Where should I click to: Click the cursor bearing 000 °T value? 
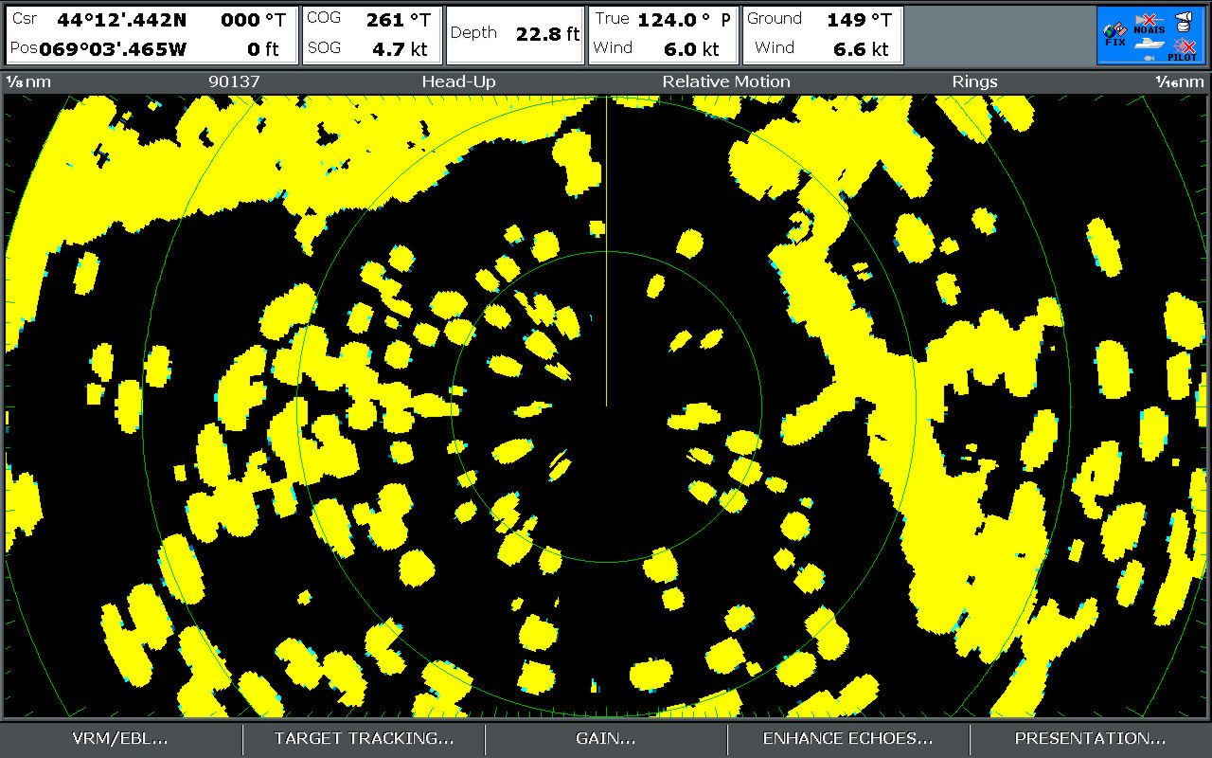coord(253,20)
